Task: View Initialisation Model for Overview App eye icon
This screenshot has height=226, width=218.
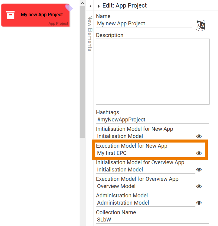Action: (199, 170)
